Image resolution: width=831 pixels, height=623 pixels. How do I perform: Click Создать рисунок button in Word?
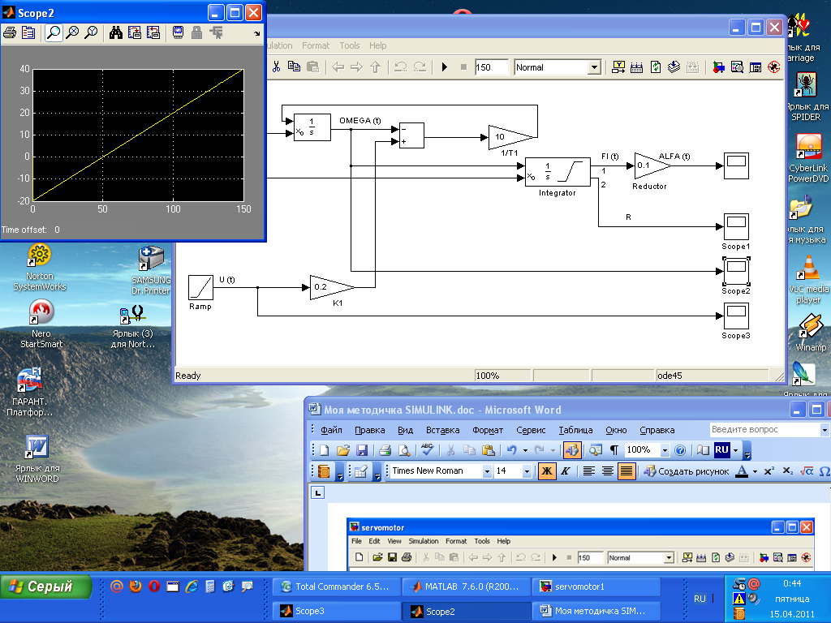(687, 471)
